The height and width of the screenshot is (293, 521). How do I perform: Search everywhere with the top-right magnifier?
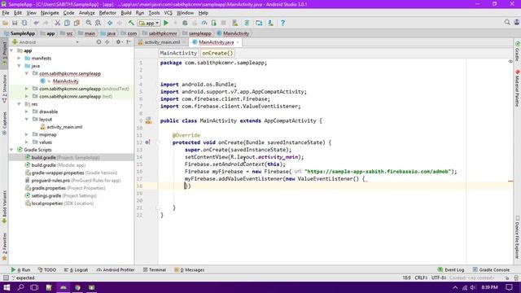click(507, 22)
